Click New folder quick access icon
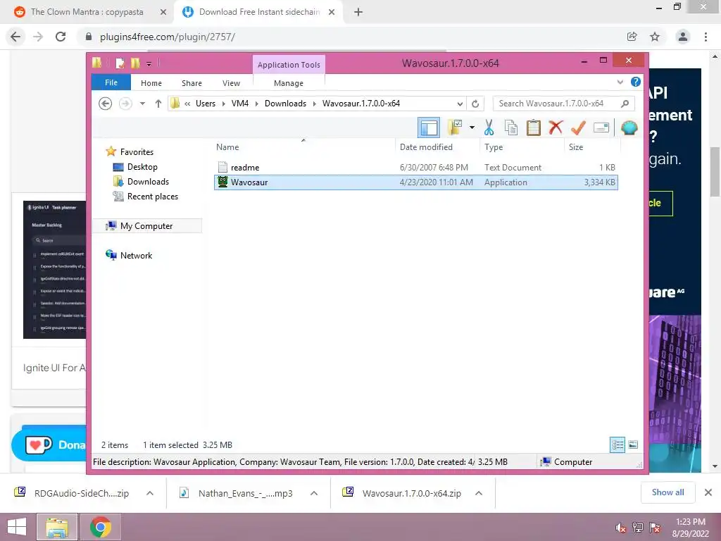 (x=134, y=63)
